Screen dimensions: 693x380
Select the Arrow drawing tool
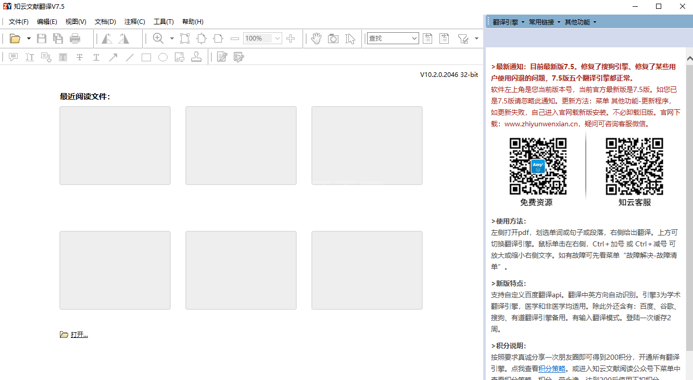point(113,57)
